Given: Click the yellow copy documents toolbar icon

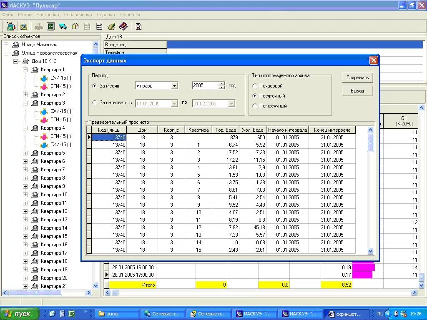Looking at the screenshot, I should pyautogui.click(x=75, y=26).
